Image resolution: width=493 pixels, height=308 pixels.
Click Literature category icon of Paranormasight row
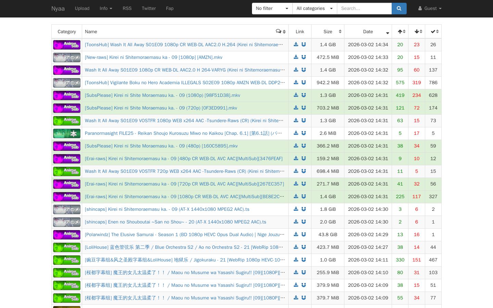click(67, 133)
